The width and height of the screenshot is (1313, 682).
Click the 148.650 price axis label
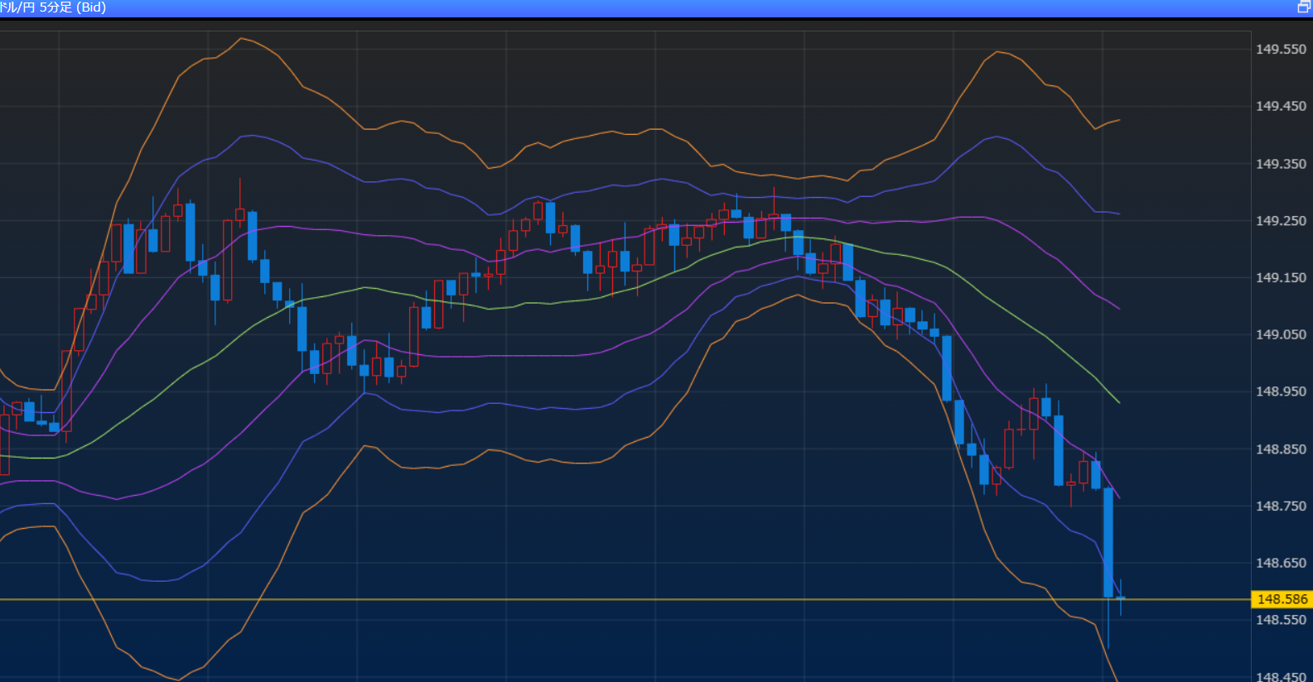(x=1281, y=564)
